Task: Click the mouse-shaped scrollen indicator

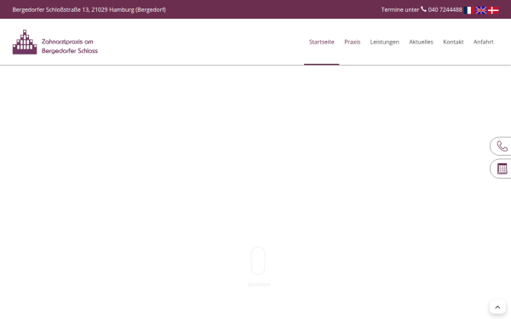Action: pos(258,261)
